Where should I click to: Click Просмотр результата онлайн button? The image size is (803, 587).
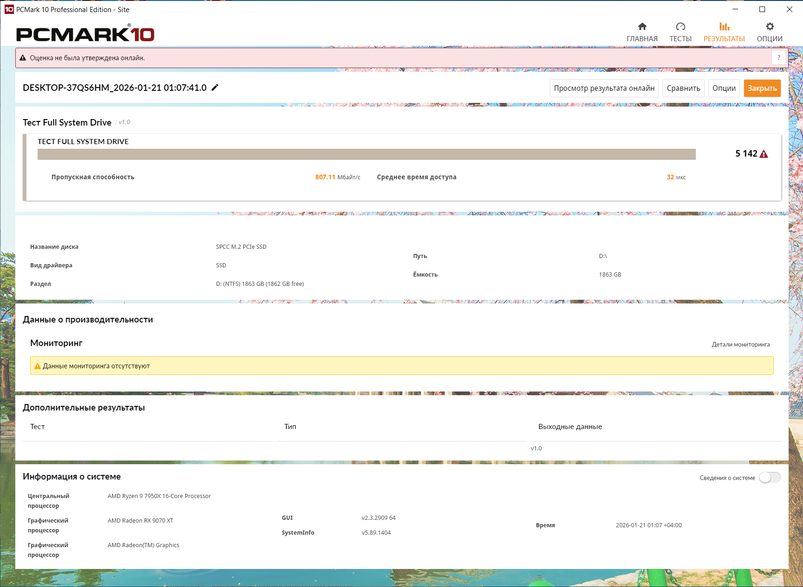pos(604,88)
